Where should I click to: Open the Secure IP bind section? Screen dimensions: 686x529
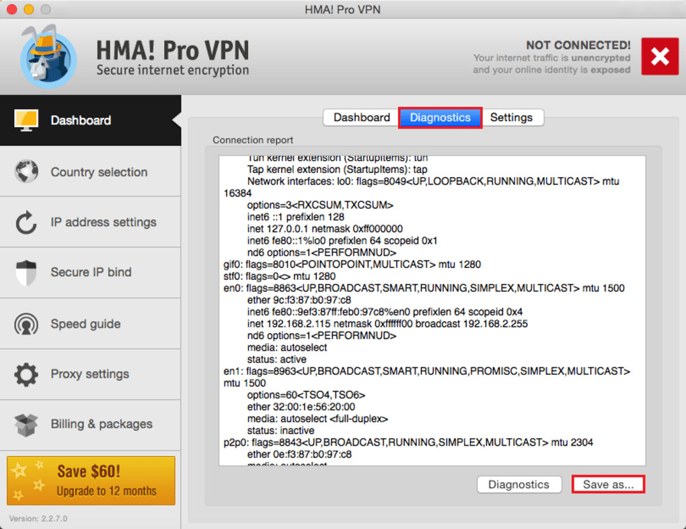click(91, 273)
